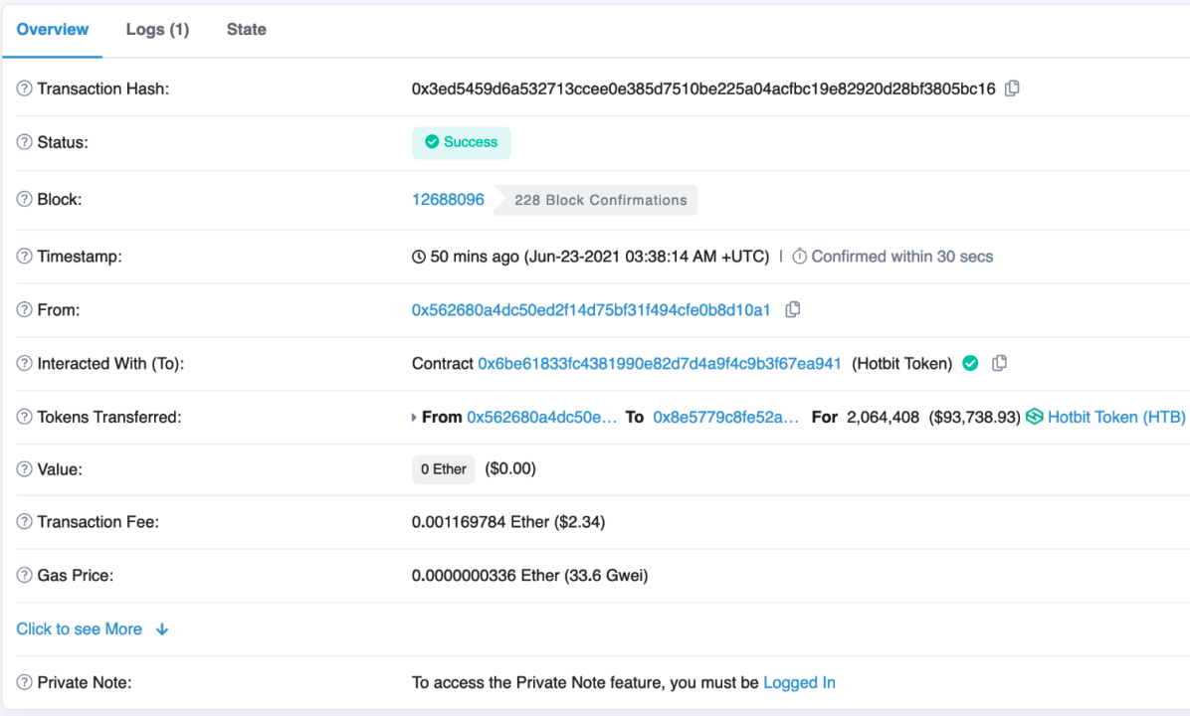Click the 228 Block Confirmations badge
Screen dimensions: 1190x716
pyautogui.click(x=600, y=200)
